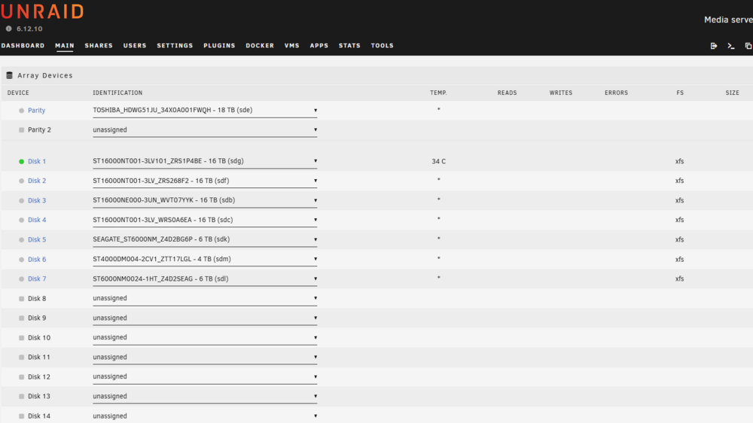Click the Array Devices database icon
Image resolution: width=753 pixels, height=423 pixels.
pyautogui.click(x=9, y=75)
